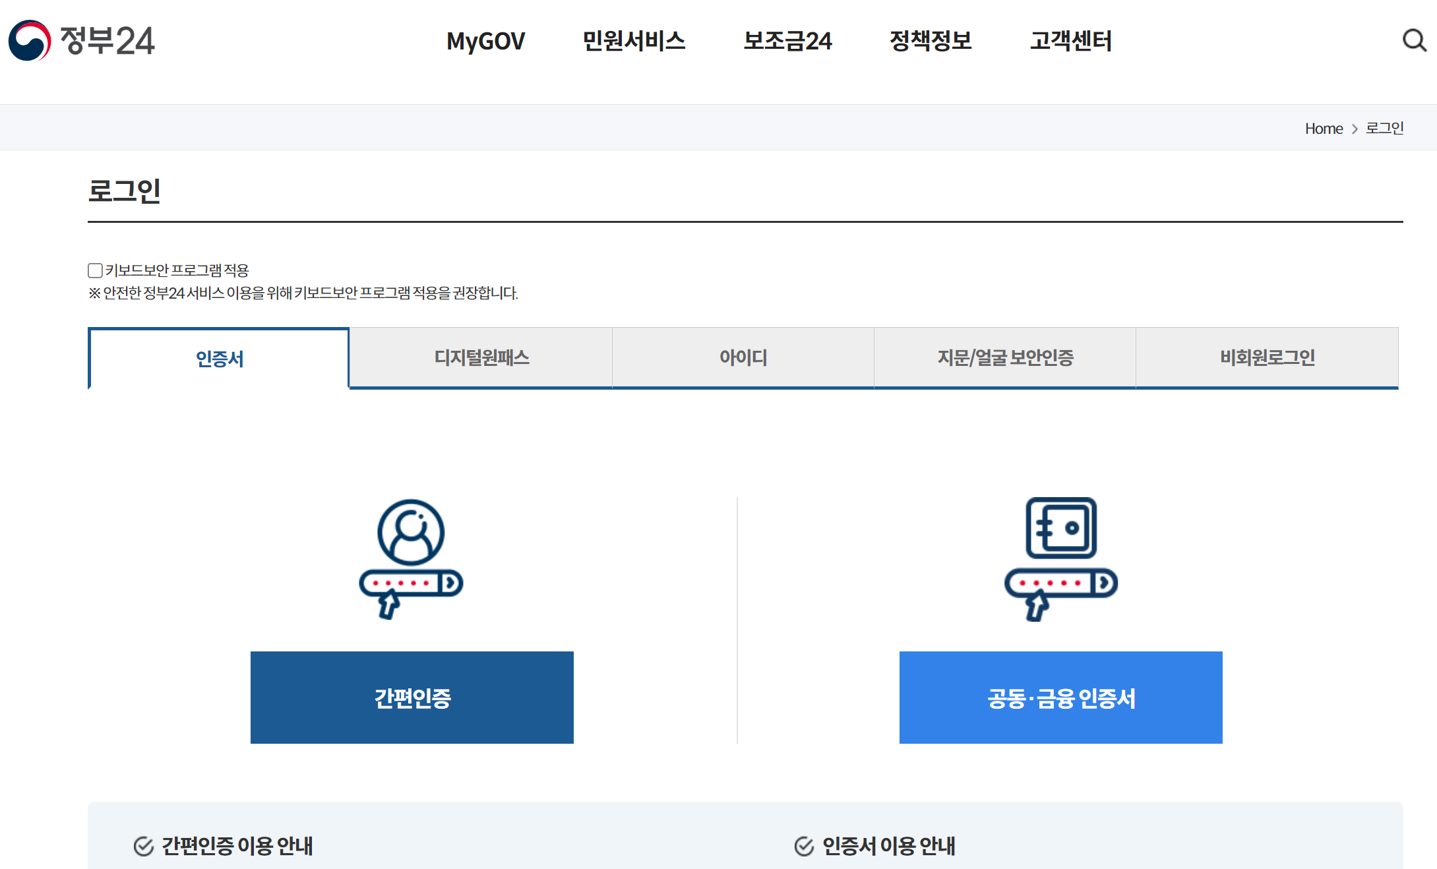
Task: Click checkmark icon beside 간편인증 이용 안내
Action: point(143,846)
